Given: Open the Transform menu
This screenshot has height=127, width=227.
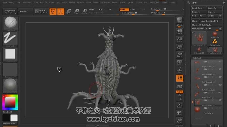Looking at the screenshot, I should click(154, 2).
